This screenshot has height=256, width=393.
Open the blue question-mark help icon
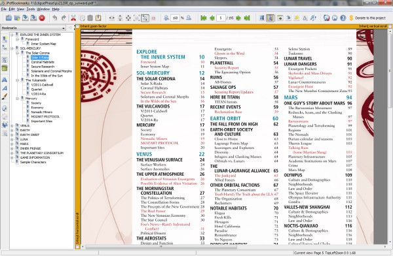pyautogui.click(x=343, y=18)
